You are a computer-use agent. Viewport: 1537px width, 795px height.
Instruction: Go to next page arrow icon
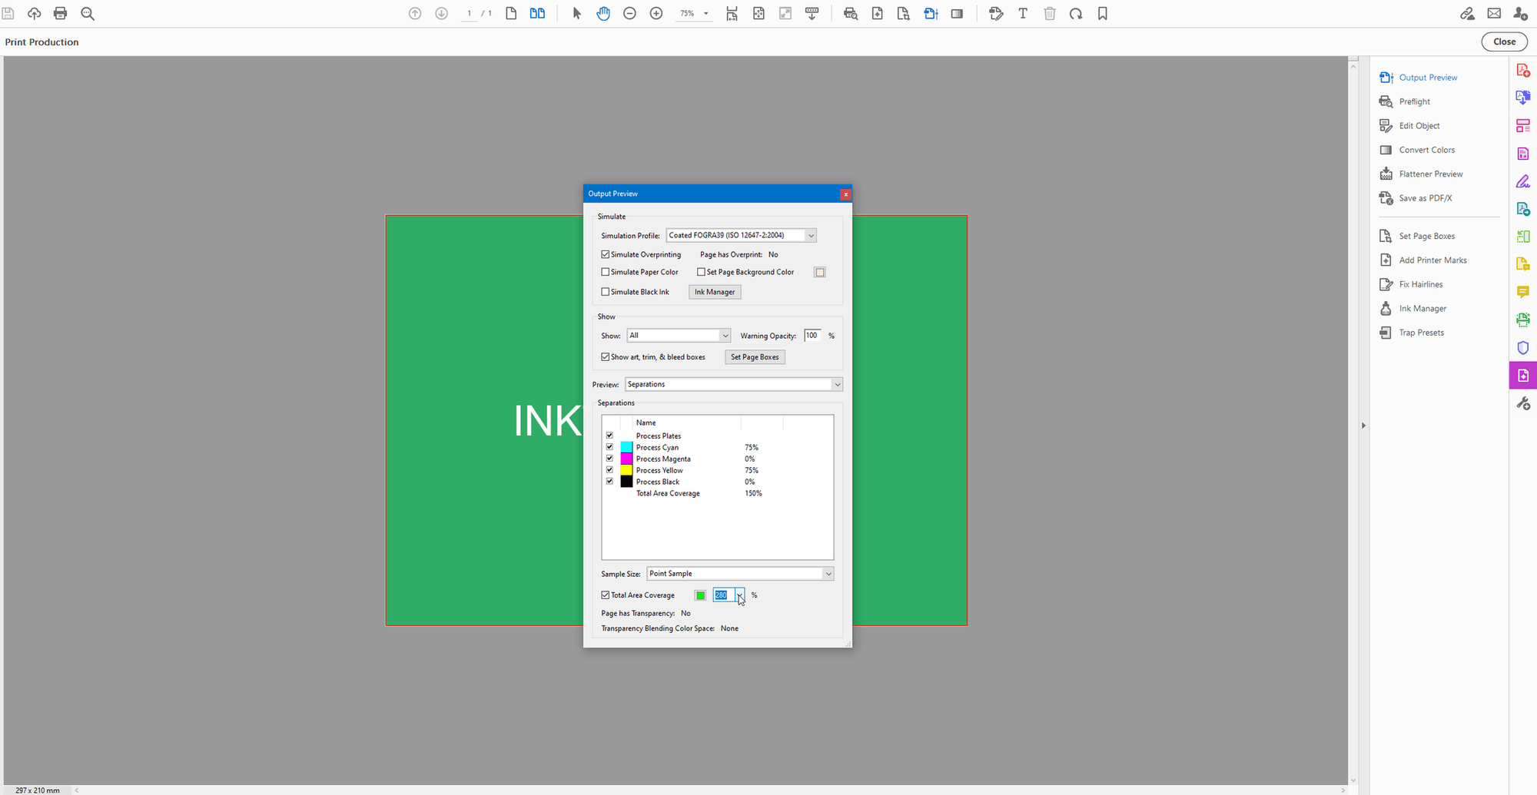[442, 13]
